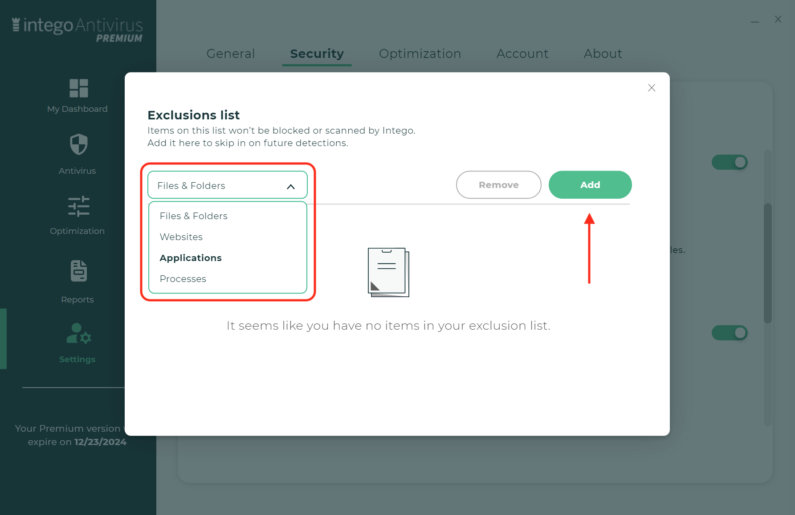Viewport: 795px width, 515px height.
Task: Click the Exclusions list heading
Action: coord(193,115)
